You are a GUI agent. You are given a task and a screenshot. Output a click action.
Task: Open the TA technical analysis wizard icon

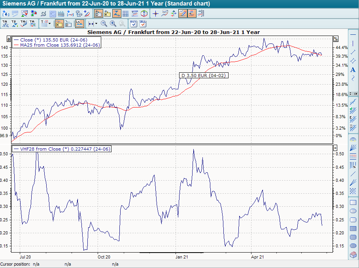(x=6, y=24)
